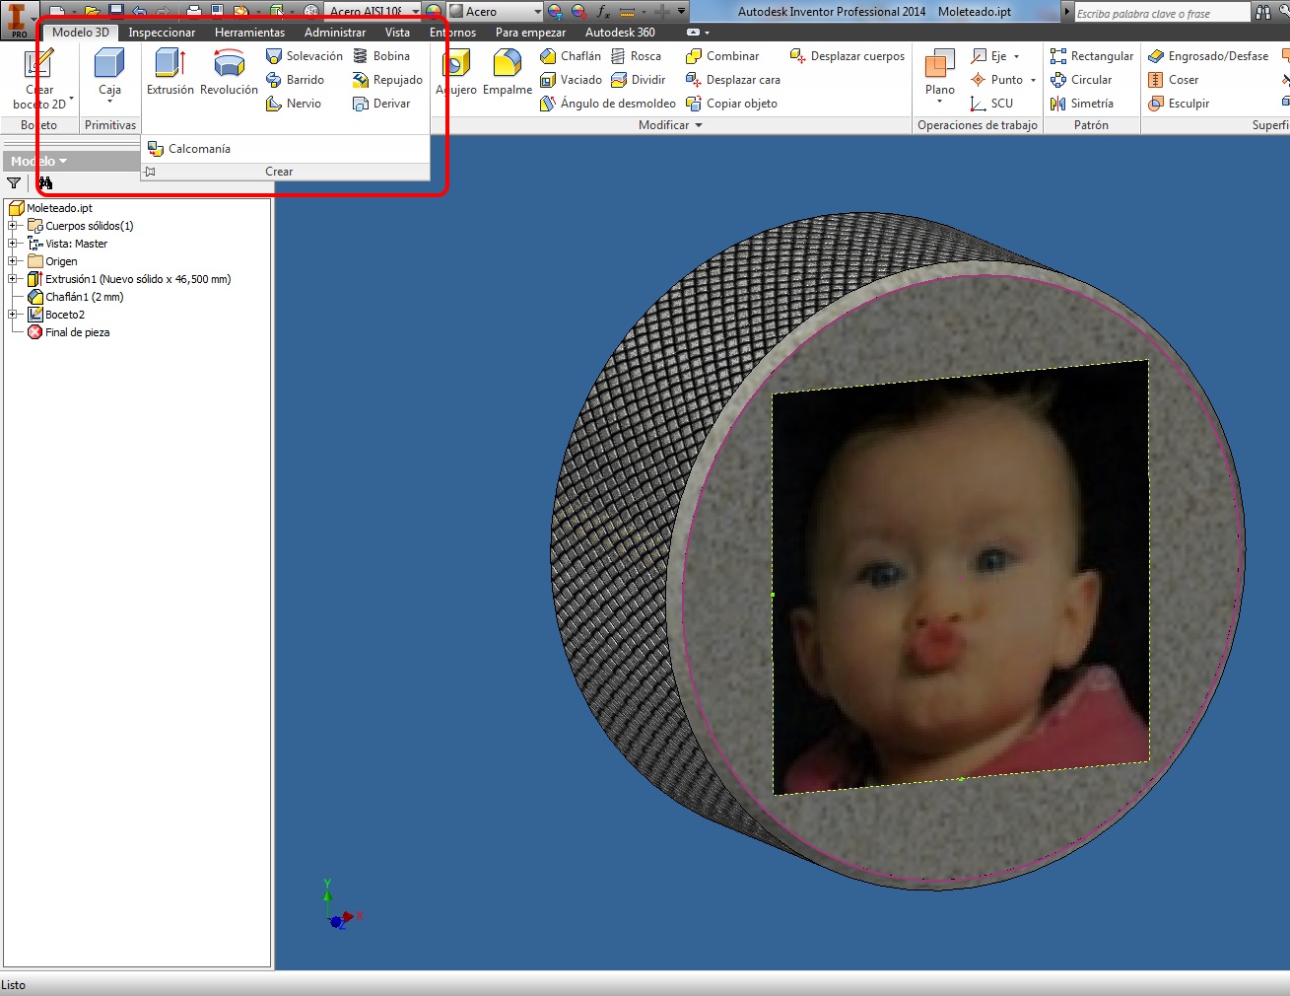The image size is (1290, 996).
Task: Open file with folder icon
Action: pyautogui.click(x=93, y=11)
